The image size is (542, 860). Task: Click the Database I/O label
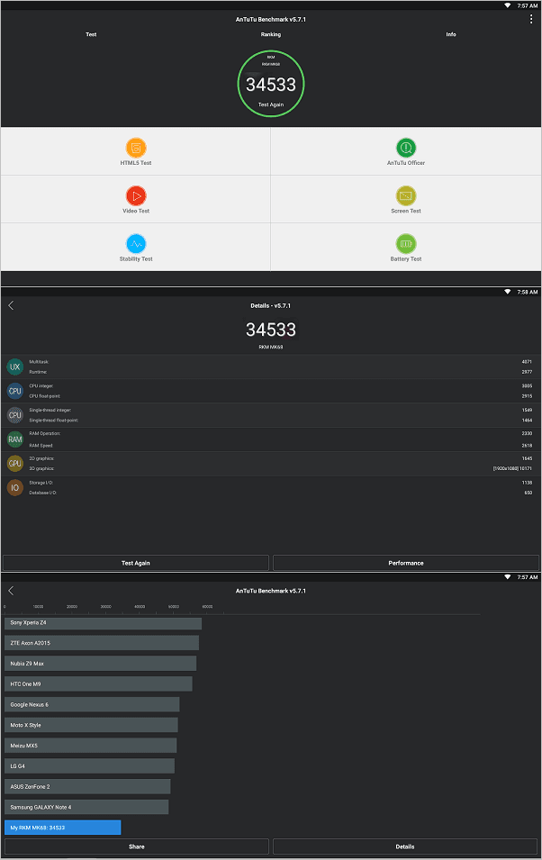point(43,493)
